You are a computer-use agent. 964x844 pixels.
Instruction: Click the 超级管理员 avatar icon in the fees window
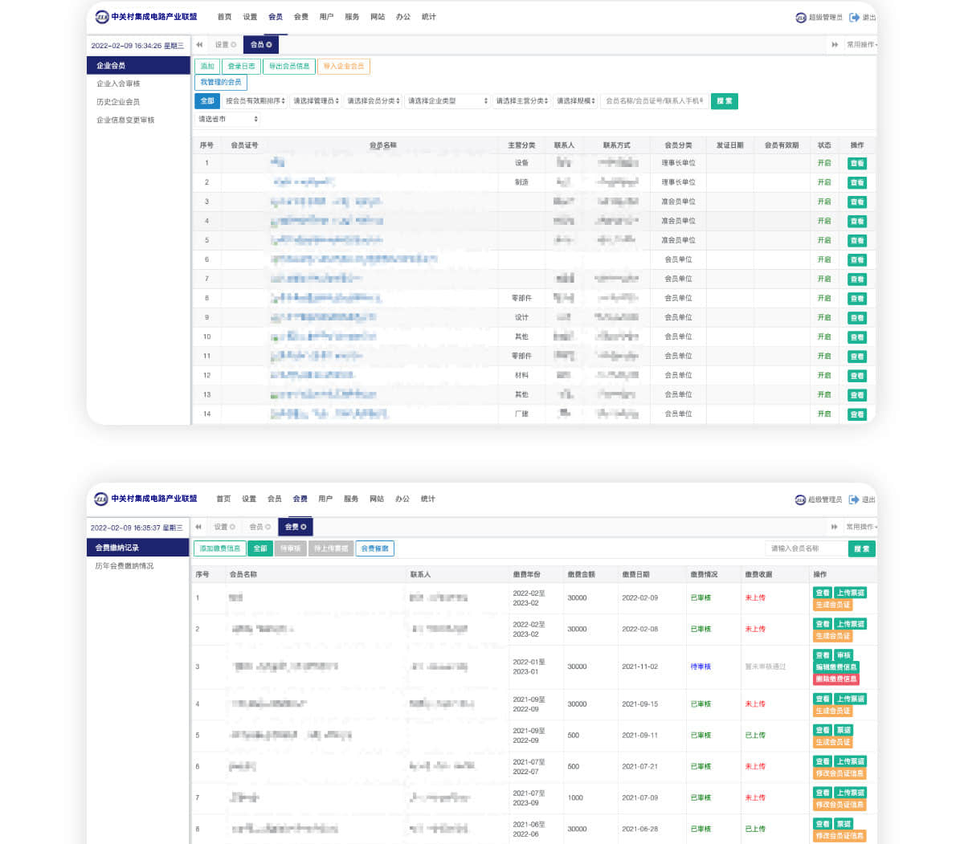click(800, 499)
